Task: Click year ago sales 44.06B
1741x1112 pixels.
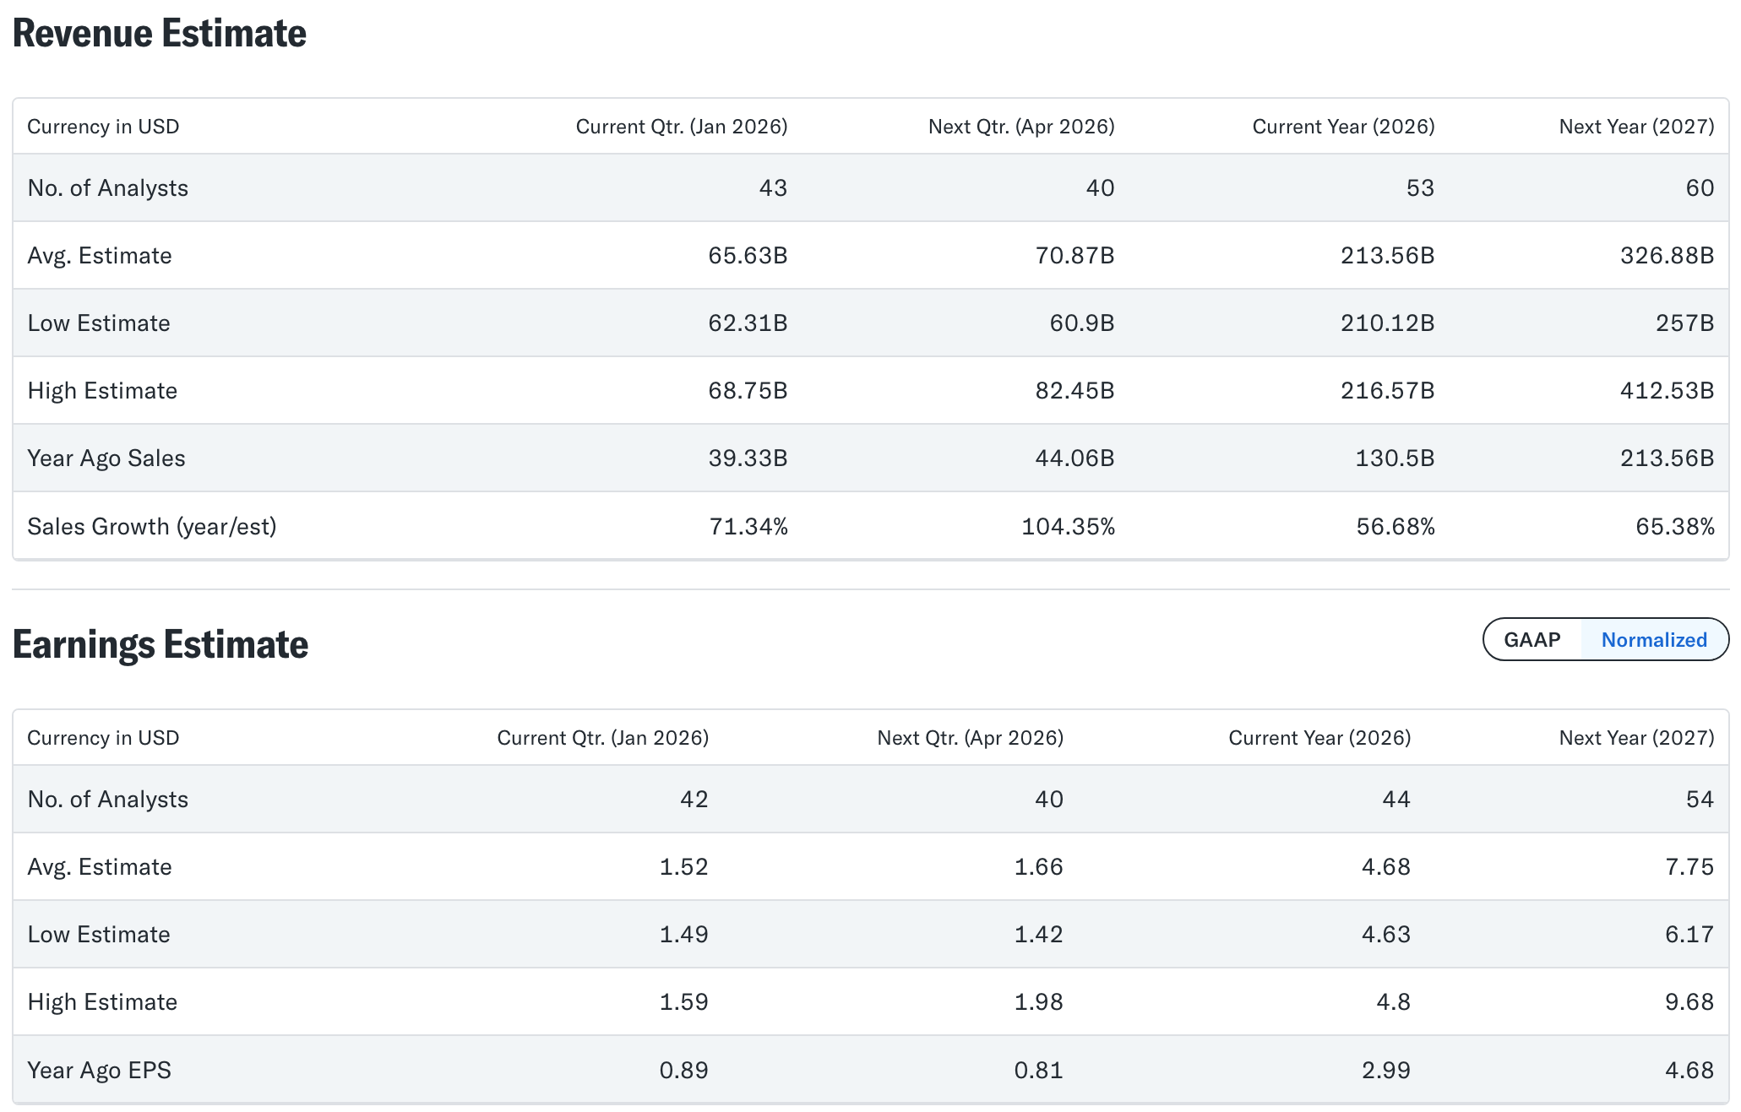Action: pyautogui.click(x=1075, y=458)
